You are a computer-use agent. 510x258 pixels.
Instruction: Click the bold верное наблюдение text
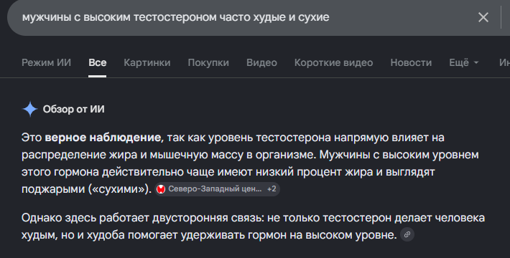(x=103, y=138)
